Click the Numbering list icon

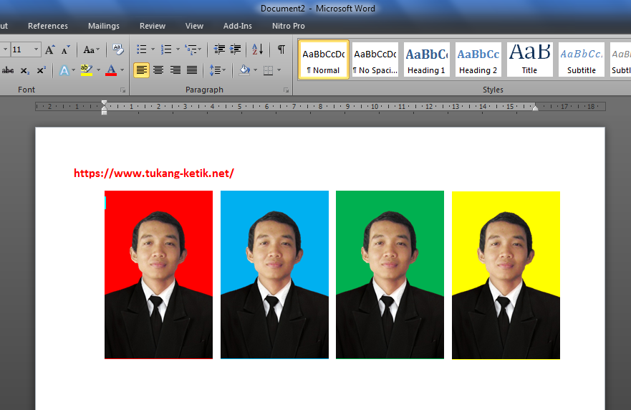(x=165, y=49)
